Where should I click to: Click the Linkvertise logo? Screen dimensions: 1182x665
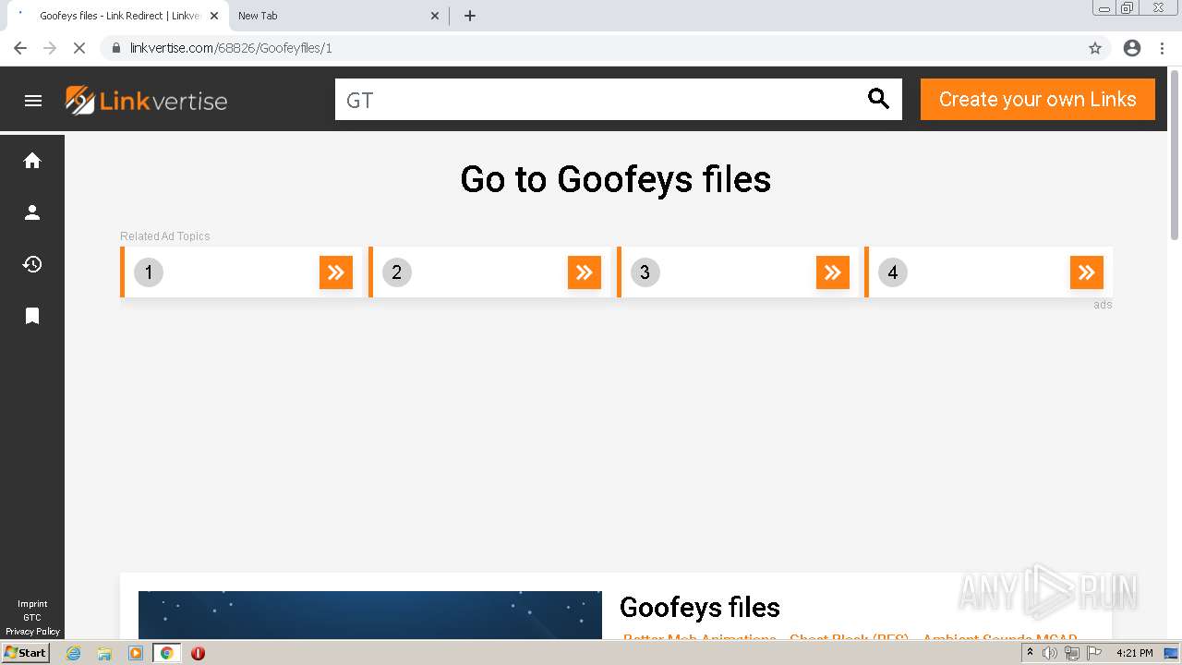tap(146, 101)
